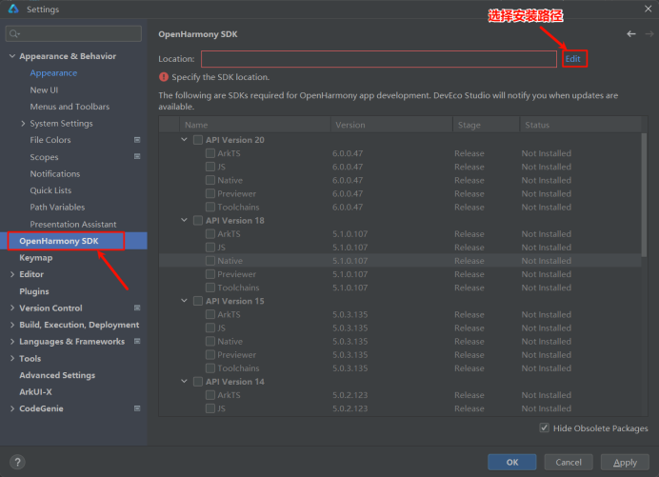Select the Native 5.1.0.107 row
This screenshot has height=477, width=659.
pos(400,261)
